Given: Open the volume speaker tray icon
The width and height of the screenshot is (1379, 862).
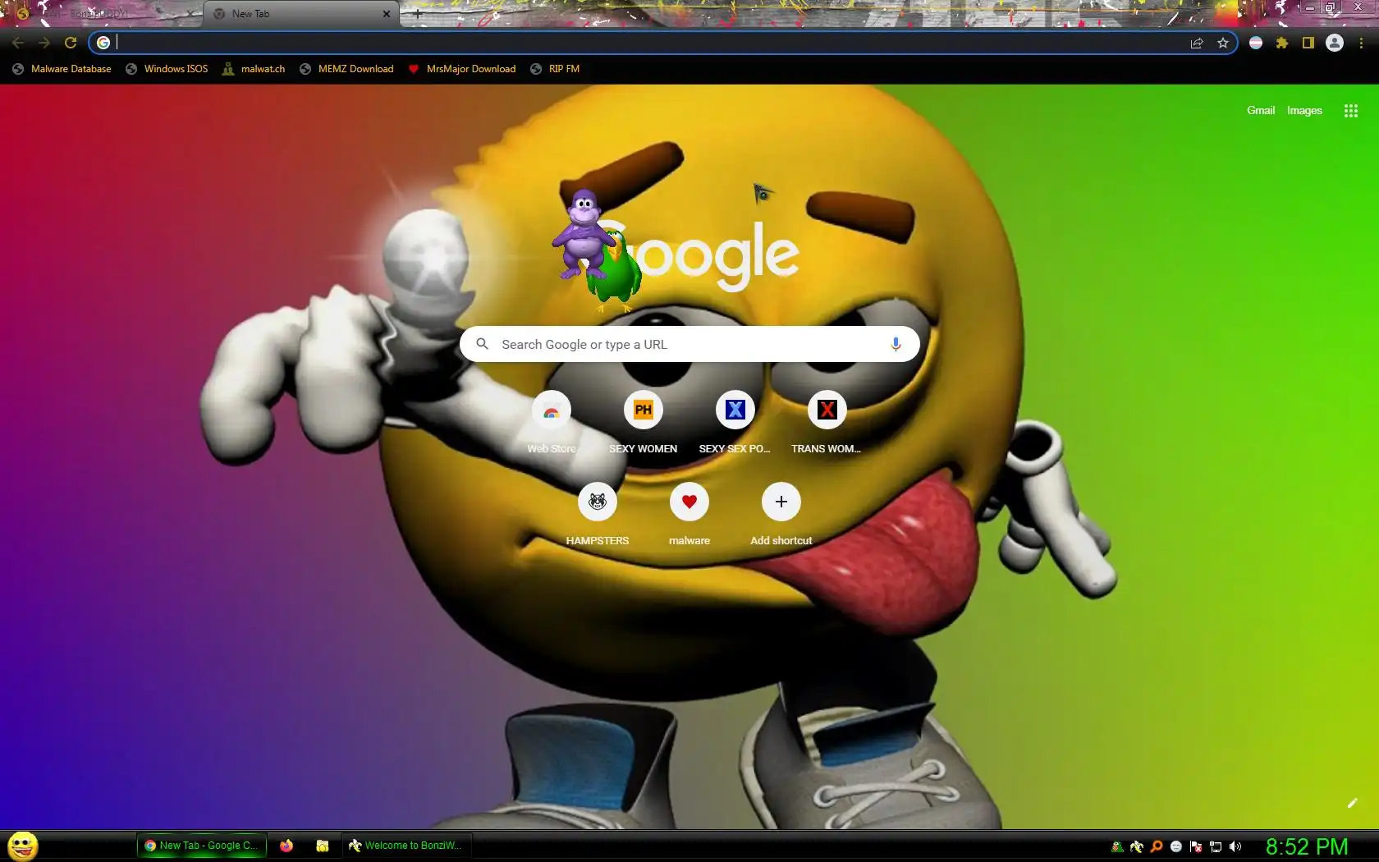Looking at the screenshot, I should (x=1235, y=846).
